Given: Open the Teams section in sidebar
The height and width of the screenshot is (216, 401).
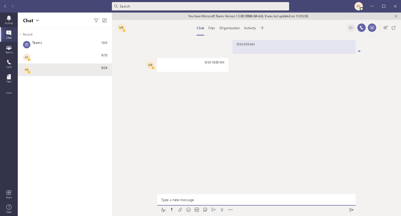Looking at the screenshot, I should (x=9, y=49).
